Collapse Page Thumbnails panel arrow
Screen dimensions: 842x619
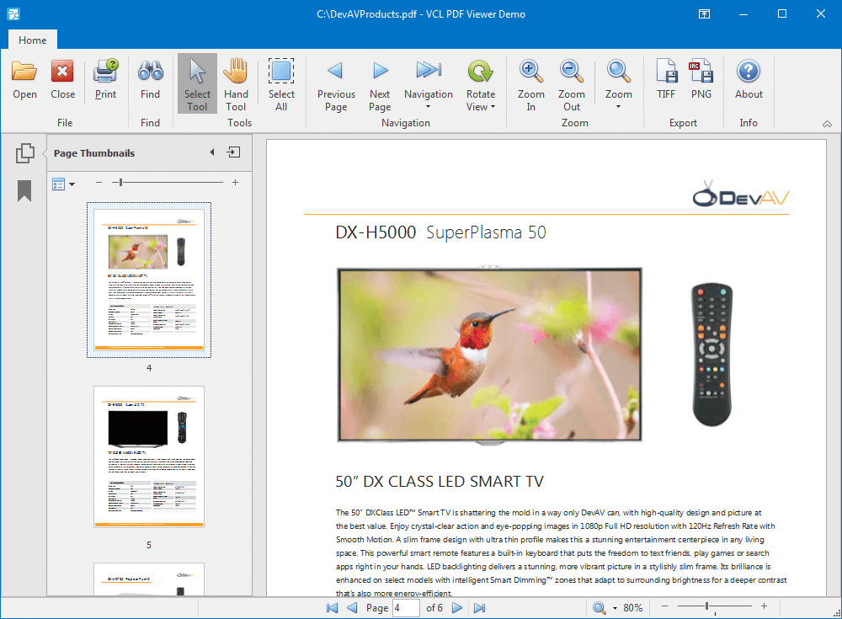(x=212, y=152)
